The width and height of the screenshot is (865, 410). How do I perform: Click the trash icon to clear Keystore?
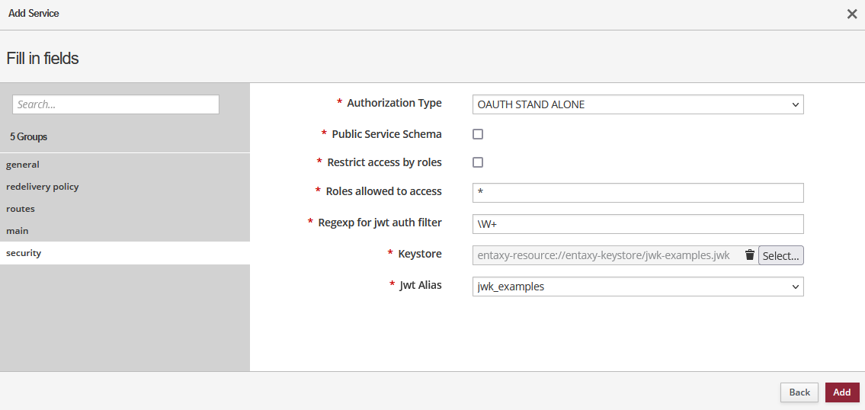click(749, 255)
